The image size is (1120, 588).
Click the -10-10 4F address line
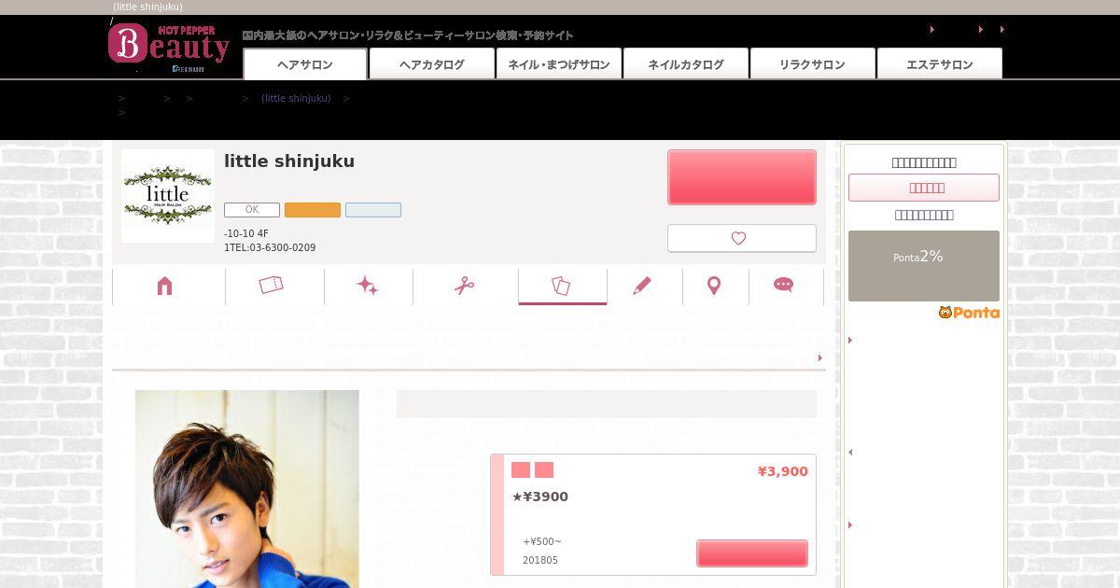pos(246,233)
